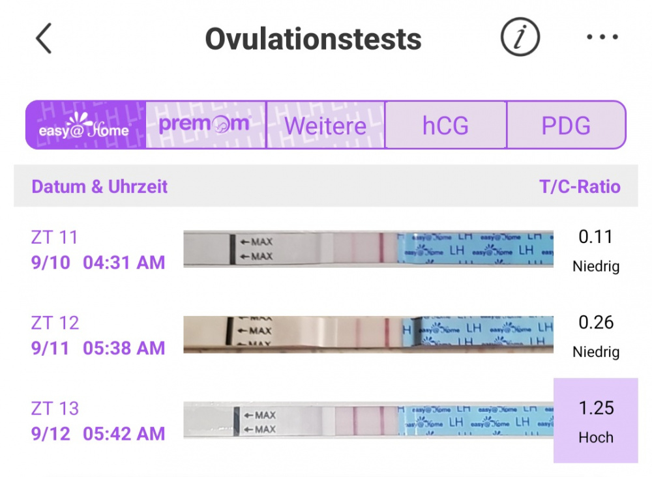The height and width of the screenshot is (477, 652).
Task: Tap the 0.11 Niedrig ratio value
Action: pyautogui.click(x=596, y=251)
